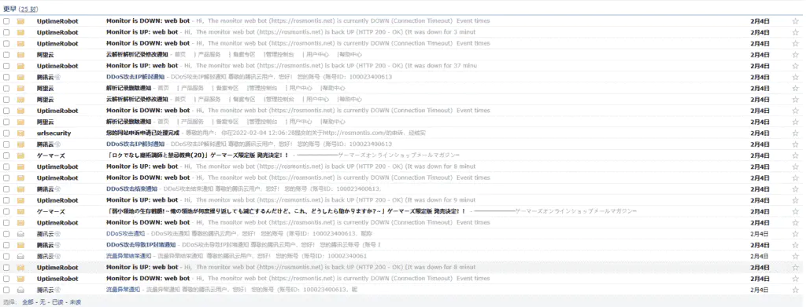
Task: Click envelope icon for 'ロクでなし魔術講師' mail
Action: coord(21,155)
